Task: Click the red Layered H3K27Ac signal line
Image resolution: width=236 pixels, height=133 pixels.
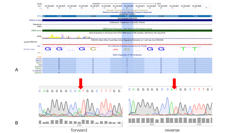Action: click(127, 44)
